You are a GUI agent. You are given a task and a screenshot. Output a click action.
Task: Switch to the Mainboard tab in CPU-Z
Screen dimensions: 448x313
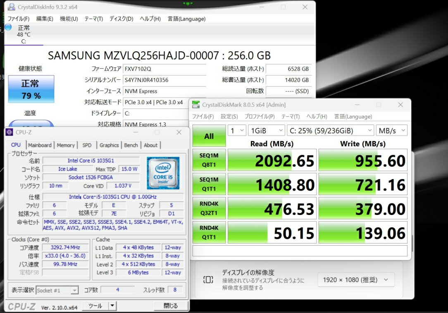[40, 145]
